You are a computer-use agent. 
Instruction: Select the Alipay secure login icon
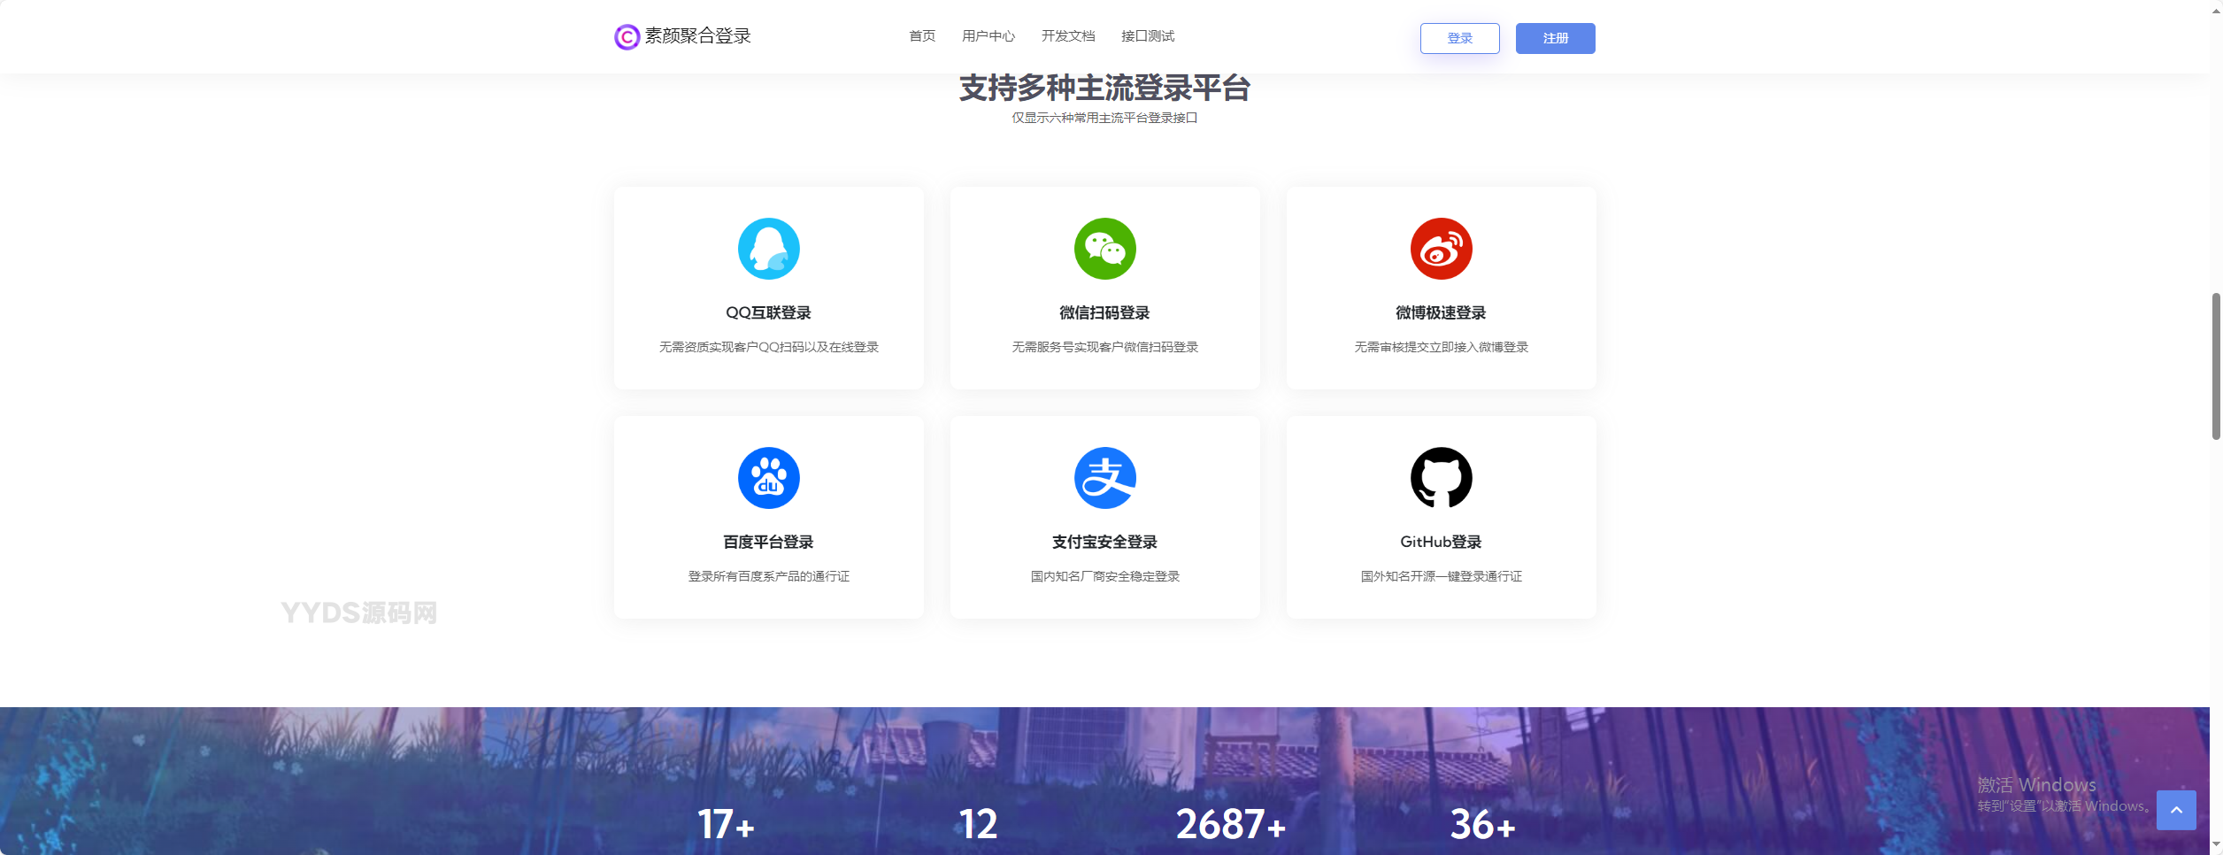pos(1104,477)
